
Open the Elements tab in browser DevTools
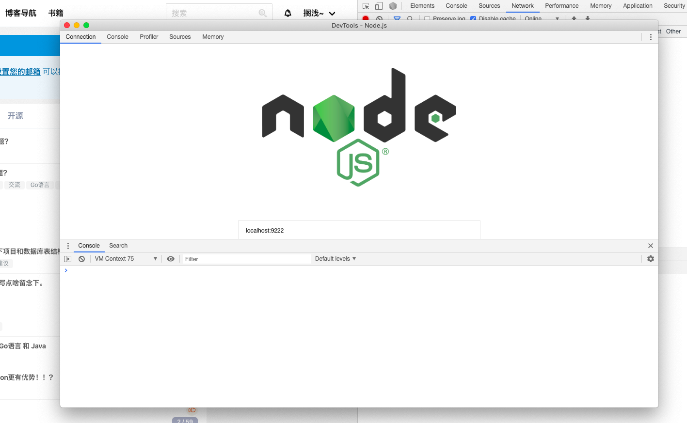pos(422,6)
